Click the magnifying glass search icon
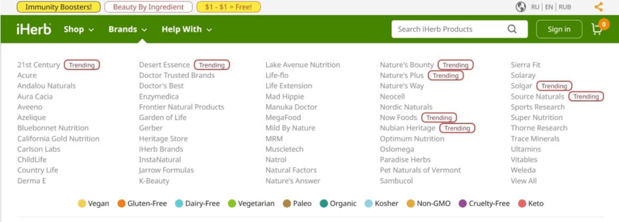Screen dimensions: 619x222 [x=512, y=29]
